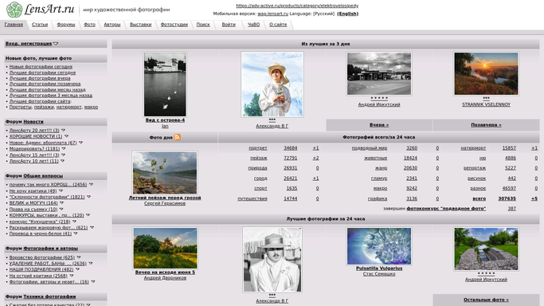This screenshot has width=544, height=306.
Task: Open the Вчера » link
Action: click(x=379, y=125)
